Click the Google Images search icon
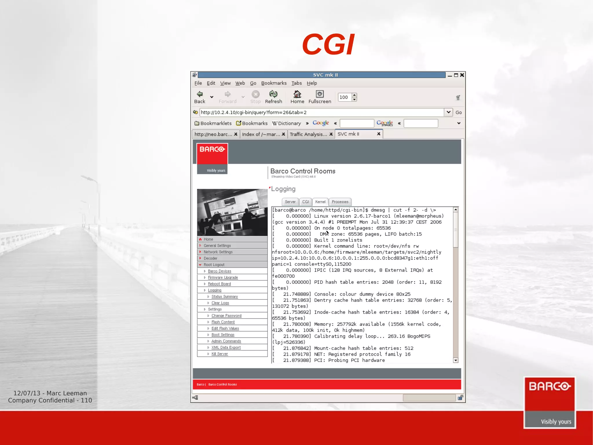 [385, 123]
